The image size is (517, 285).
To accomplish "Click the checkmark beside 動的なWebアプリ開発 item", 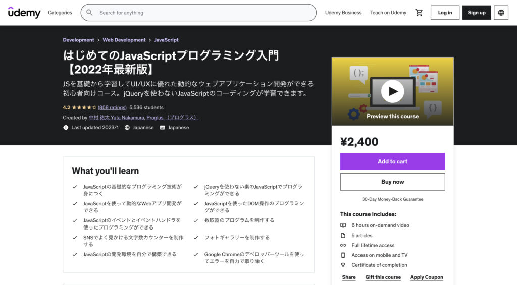I will point(75,204).
